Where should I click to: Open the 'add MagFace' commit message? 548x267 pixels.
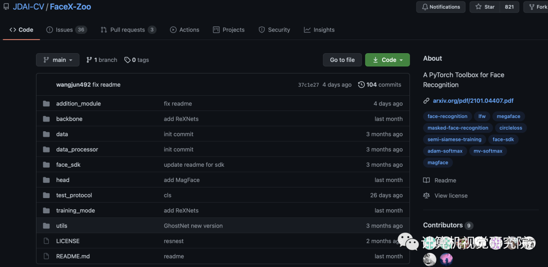click(182, 180)
